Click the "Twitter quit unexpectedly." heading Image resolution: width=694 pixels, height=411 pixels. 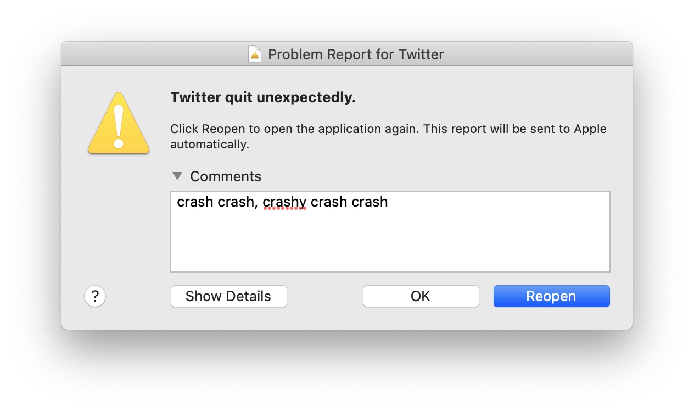click(263, 98)
